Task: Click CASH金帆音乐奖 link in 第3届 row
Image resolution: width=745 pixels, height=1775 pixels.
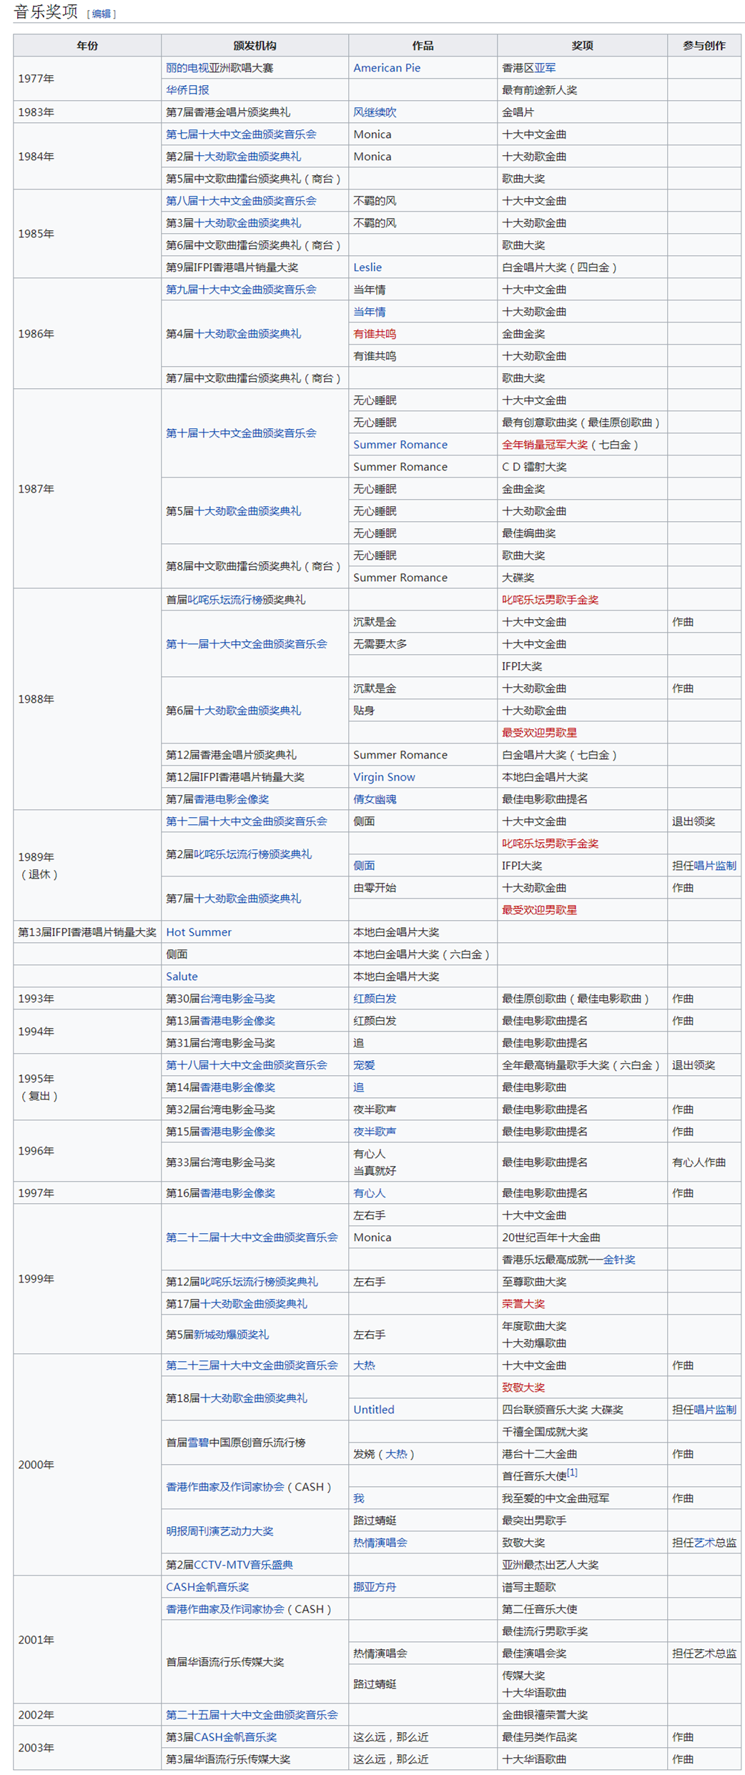Action: pos(235,1737)
